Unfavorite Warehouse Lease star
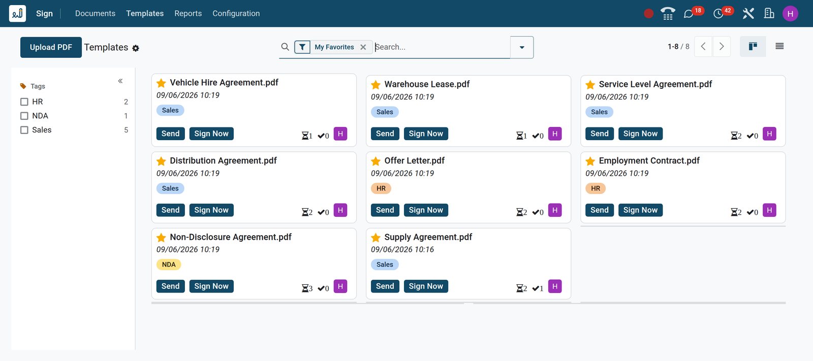This screenshot has width=813, height=361. pyautogui.click(x=376, y=84)
